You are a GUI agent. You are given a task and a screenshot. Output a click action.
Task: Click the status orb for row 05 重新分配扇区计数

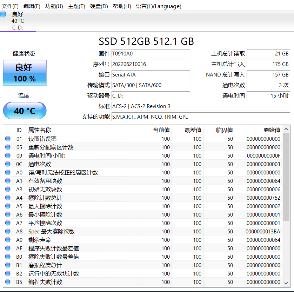8,147
